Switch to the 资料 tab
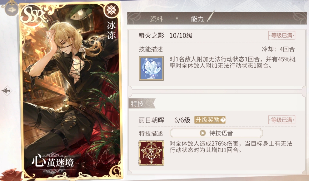This screenshot has height=181, width=309. click(156, 19)
